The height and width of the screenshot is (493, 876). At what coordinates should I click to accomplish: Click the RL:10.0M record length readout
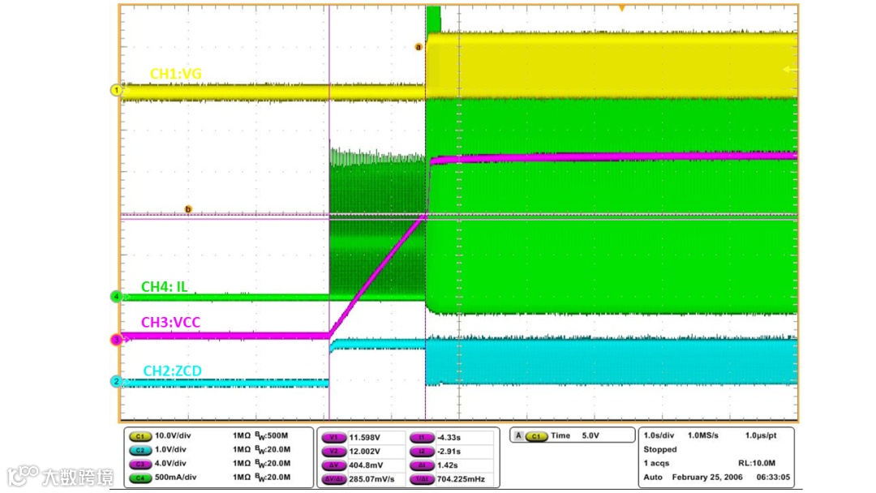tap(757, 464)
